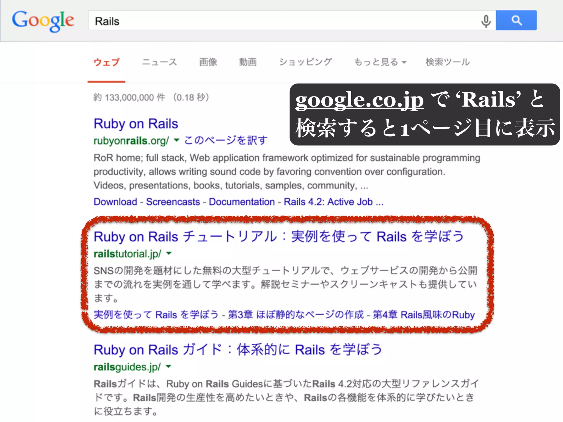Open the Ruby on Rails result title
The width and height of the screenshot is (563, 422).
click(136, 124)
